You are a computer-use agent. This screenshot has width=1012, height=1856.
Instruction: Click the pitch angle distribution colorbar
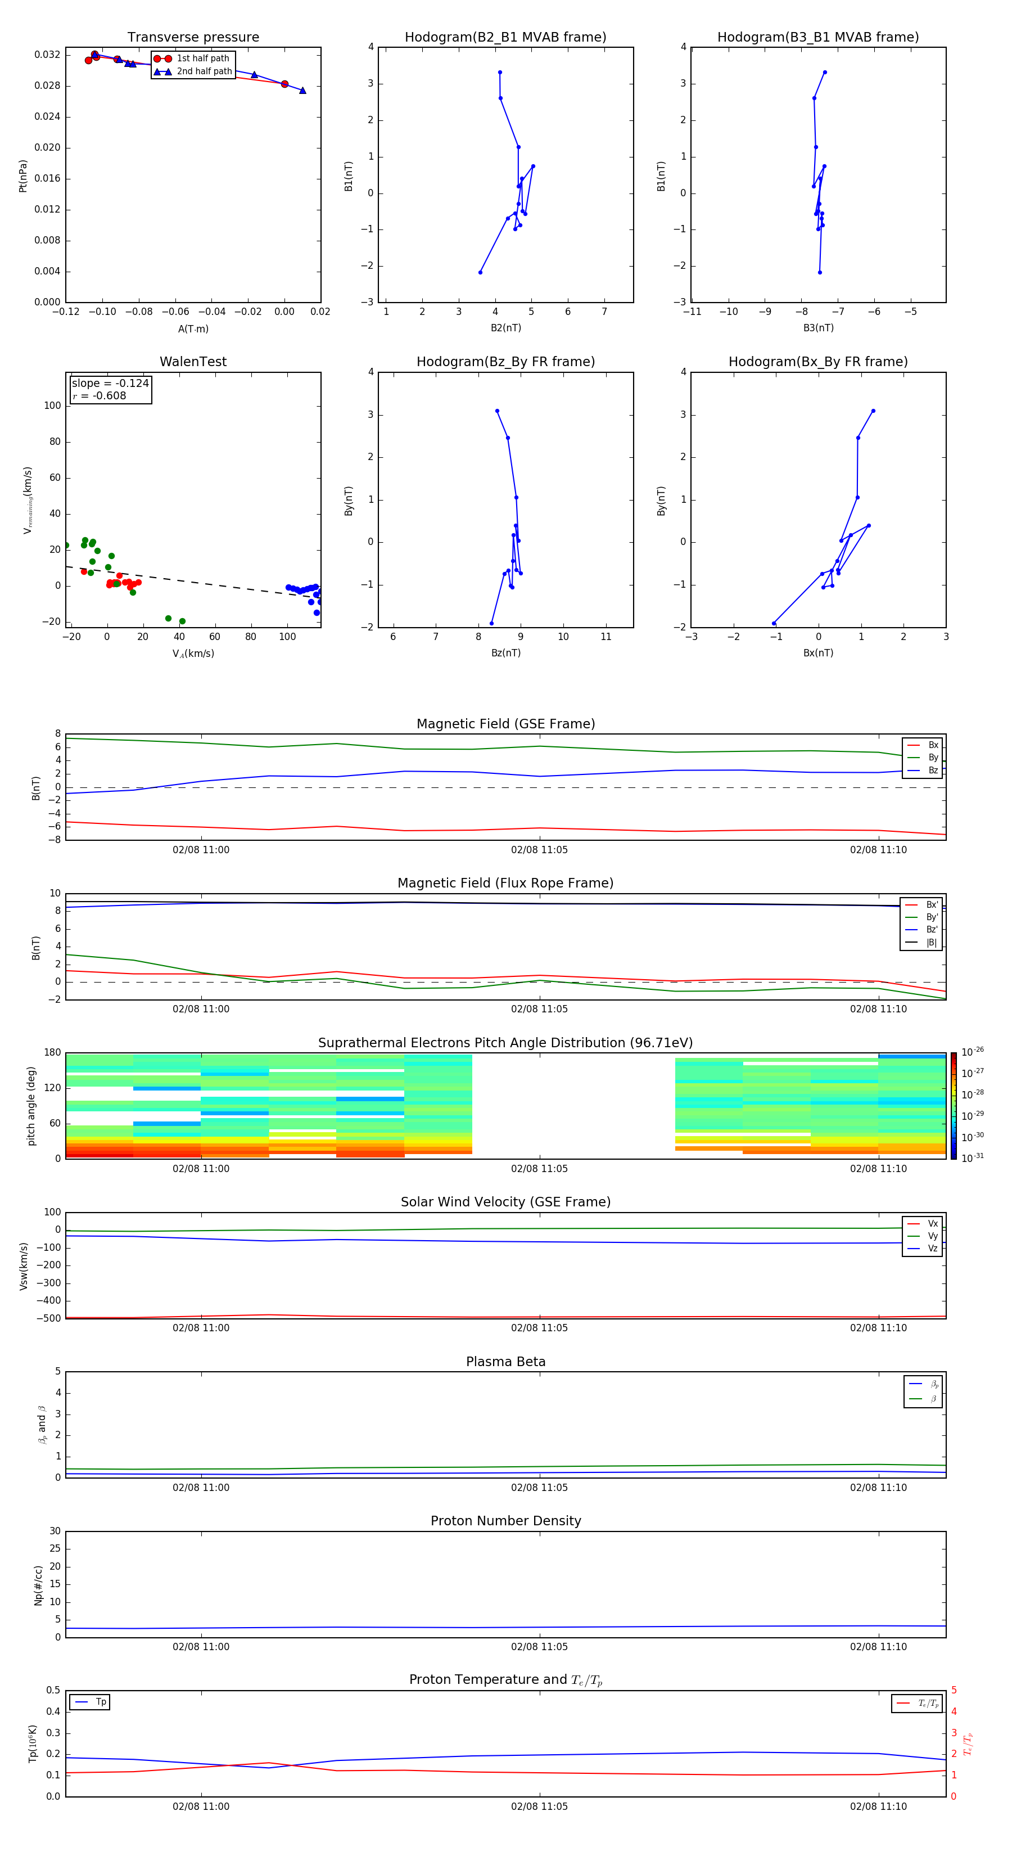pyautogui.click(x=954, y=1105)
